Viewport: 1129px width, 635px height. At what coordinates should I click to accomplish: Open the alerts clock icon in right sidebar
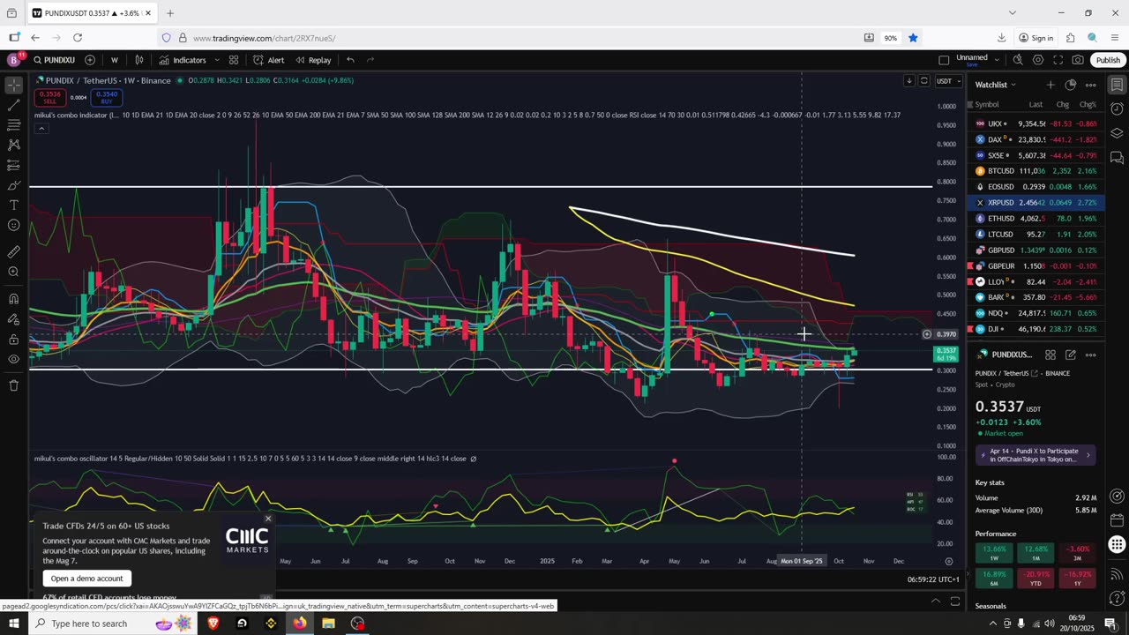1117,109
